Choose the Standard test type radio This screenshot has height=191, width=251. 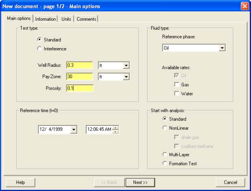39,40
